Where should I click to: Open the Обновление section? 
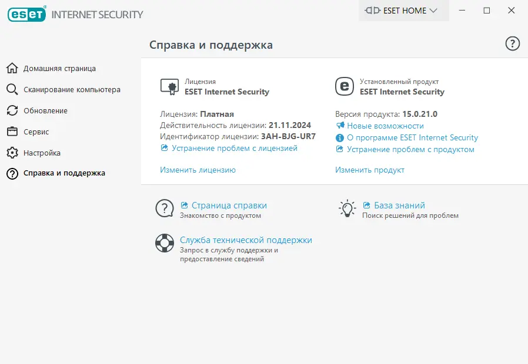[x=45, y=111]
